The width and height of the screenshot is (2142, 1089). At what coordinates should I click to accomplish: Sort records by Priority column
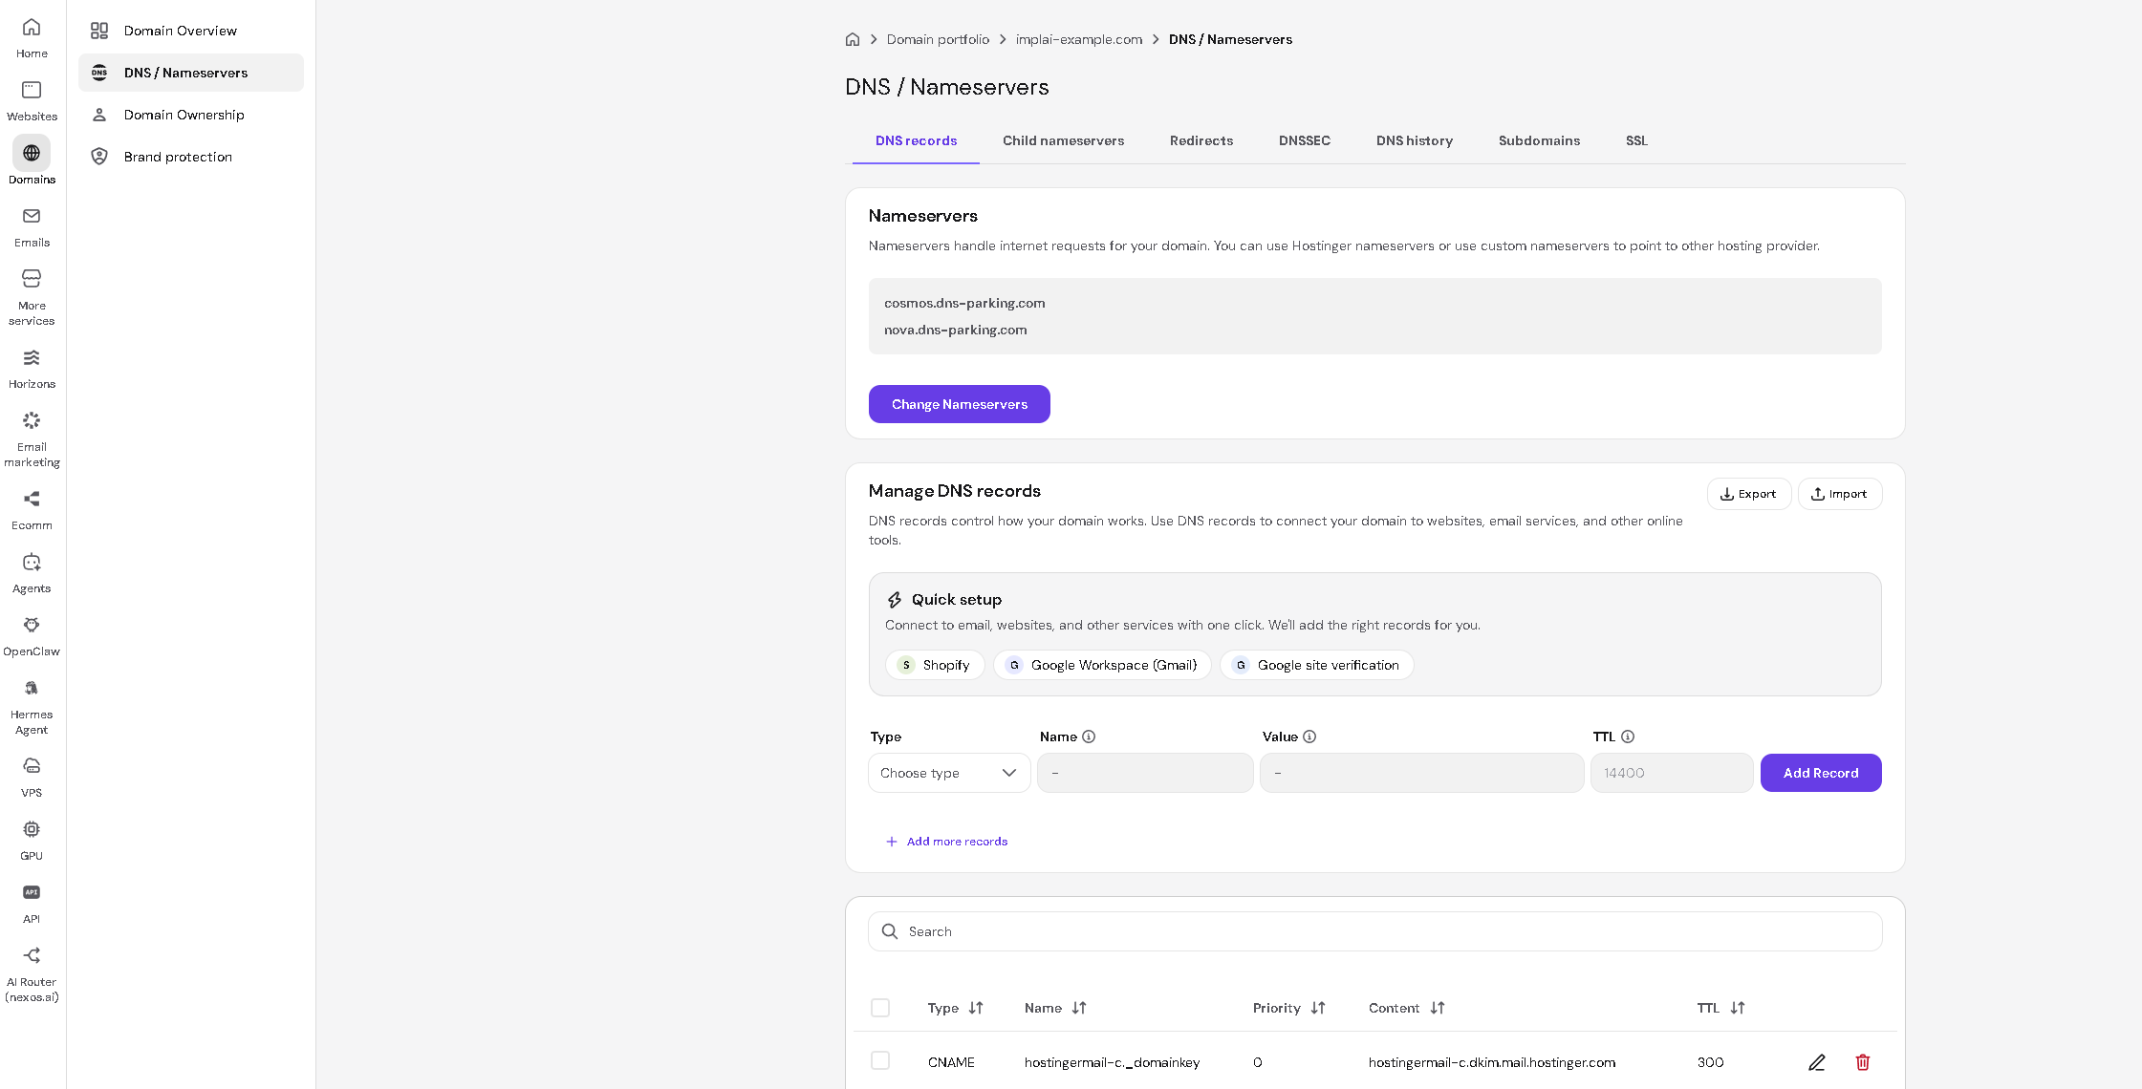coord(1318,1008)
